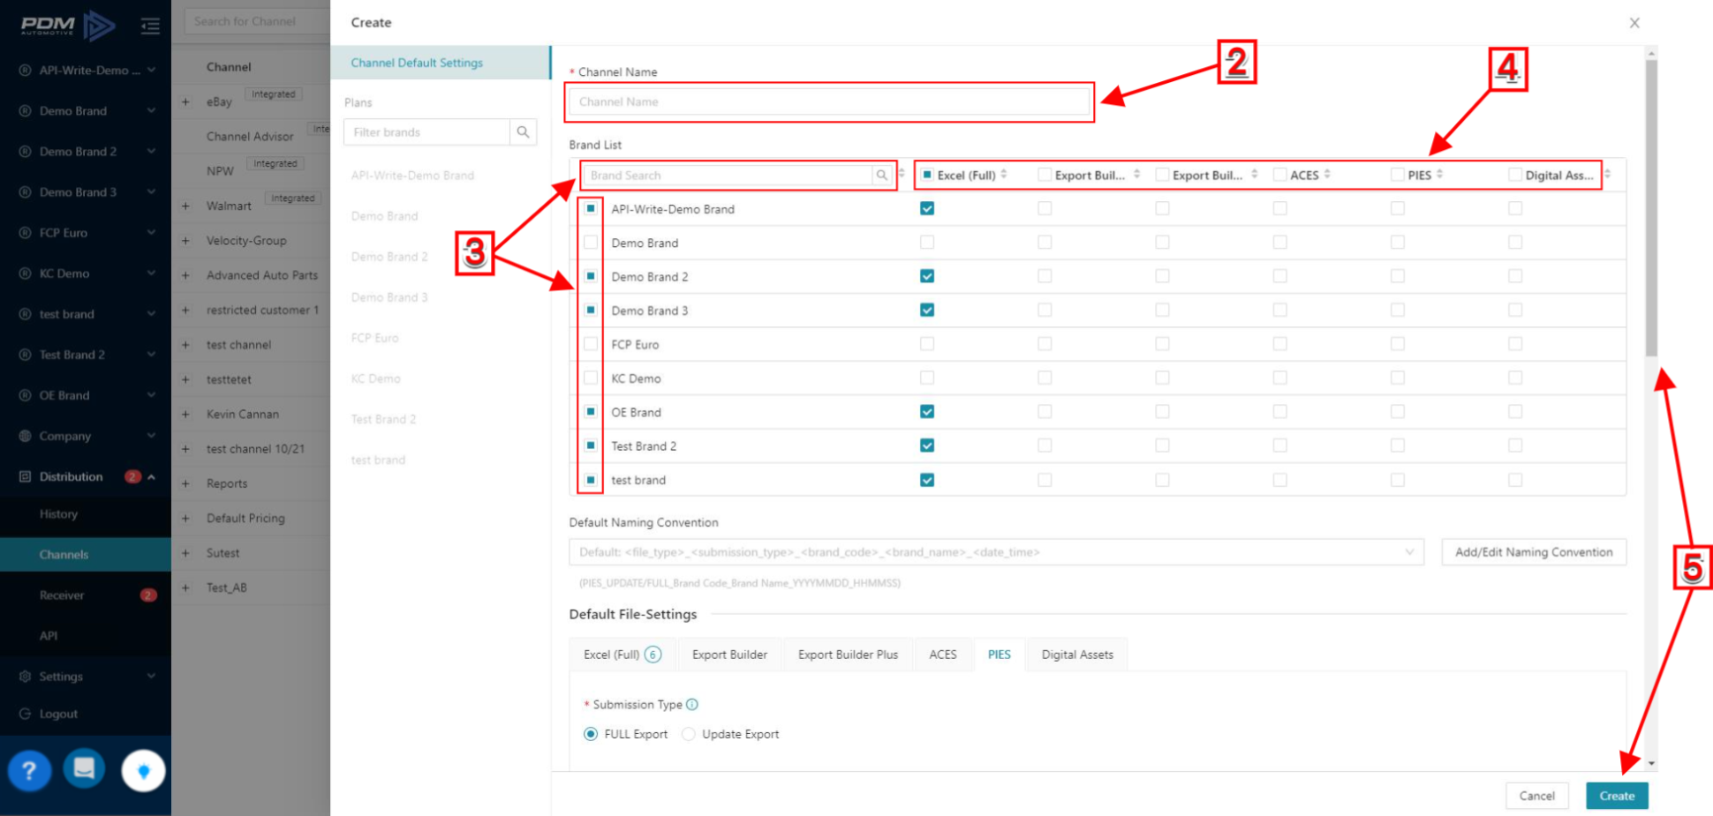Select the FCP Euro row checkbox
This screenshot has width=1713, height=816.
click(x=591, y=344)
